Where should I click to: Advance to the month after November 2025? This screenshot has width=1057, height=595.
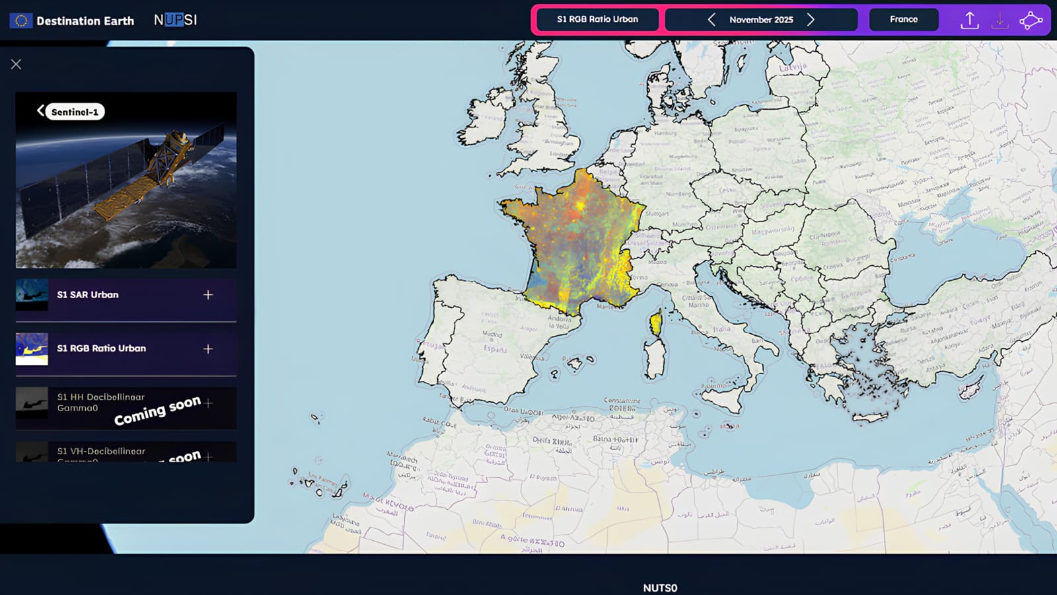point(811,20)
